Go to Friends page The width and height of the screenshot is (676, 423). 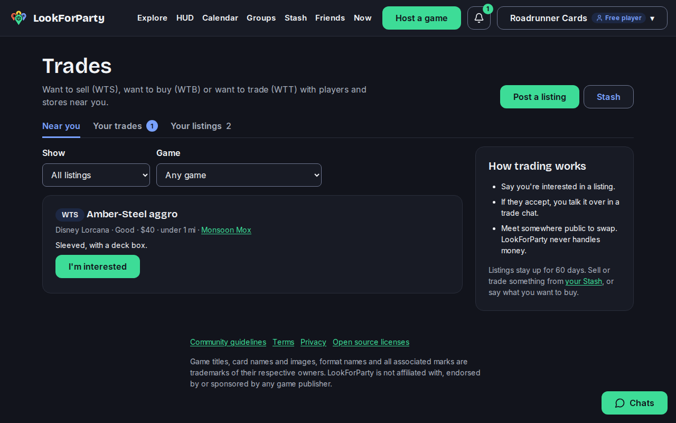point(330,18)
